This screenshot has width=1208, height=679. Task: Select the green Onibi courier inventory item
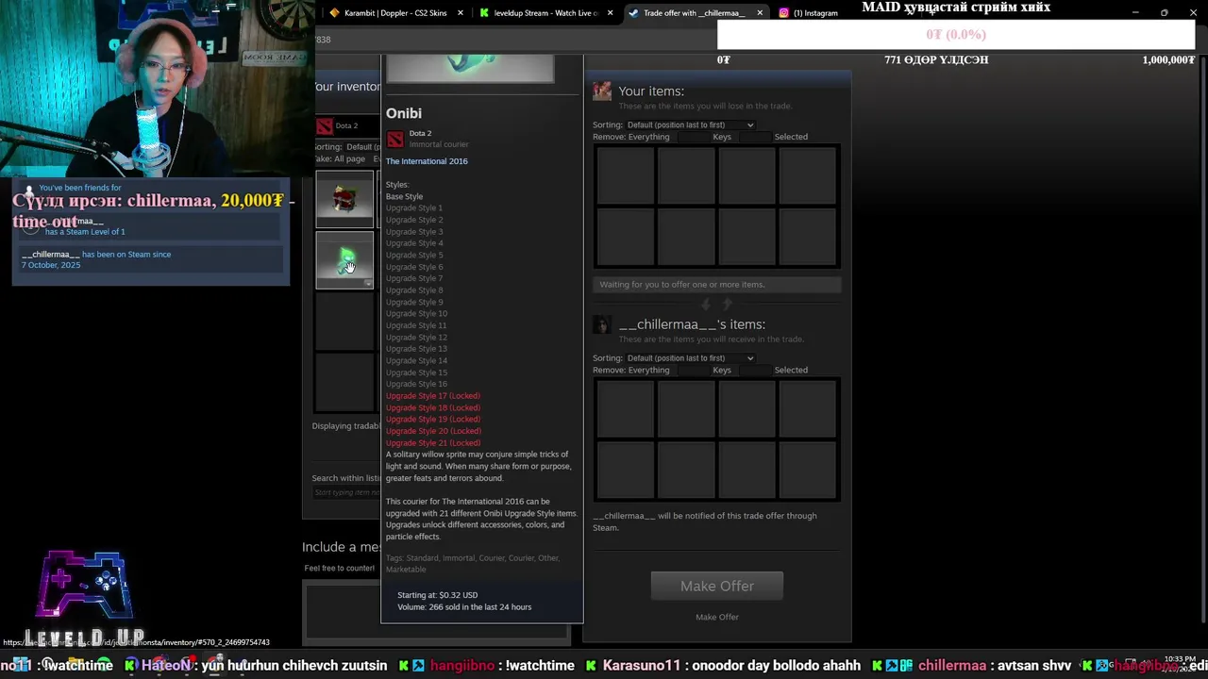point(344,259)
